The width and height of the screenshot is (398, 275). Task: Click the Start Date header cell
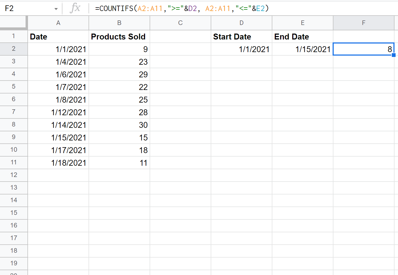241,37
